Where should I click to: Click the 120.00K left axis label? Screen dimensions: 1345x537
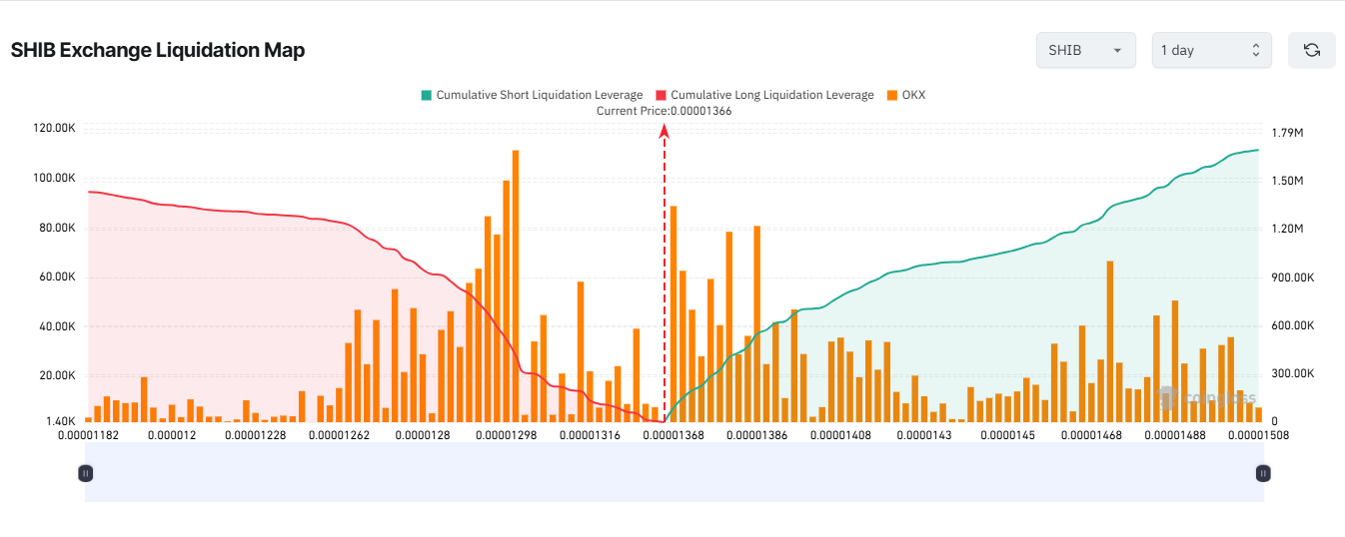54,129
